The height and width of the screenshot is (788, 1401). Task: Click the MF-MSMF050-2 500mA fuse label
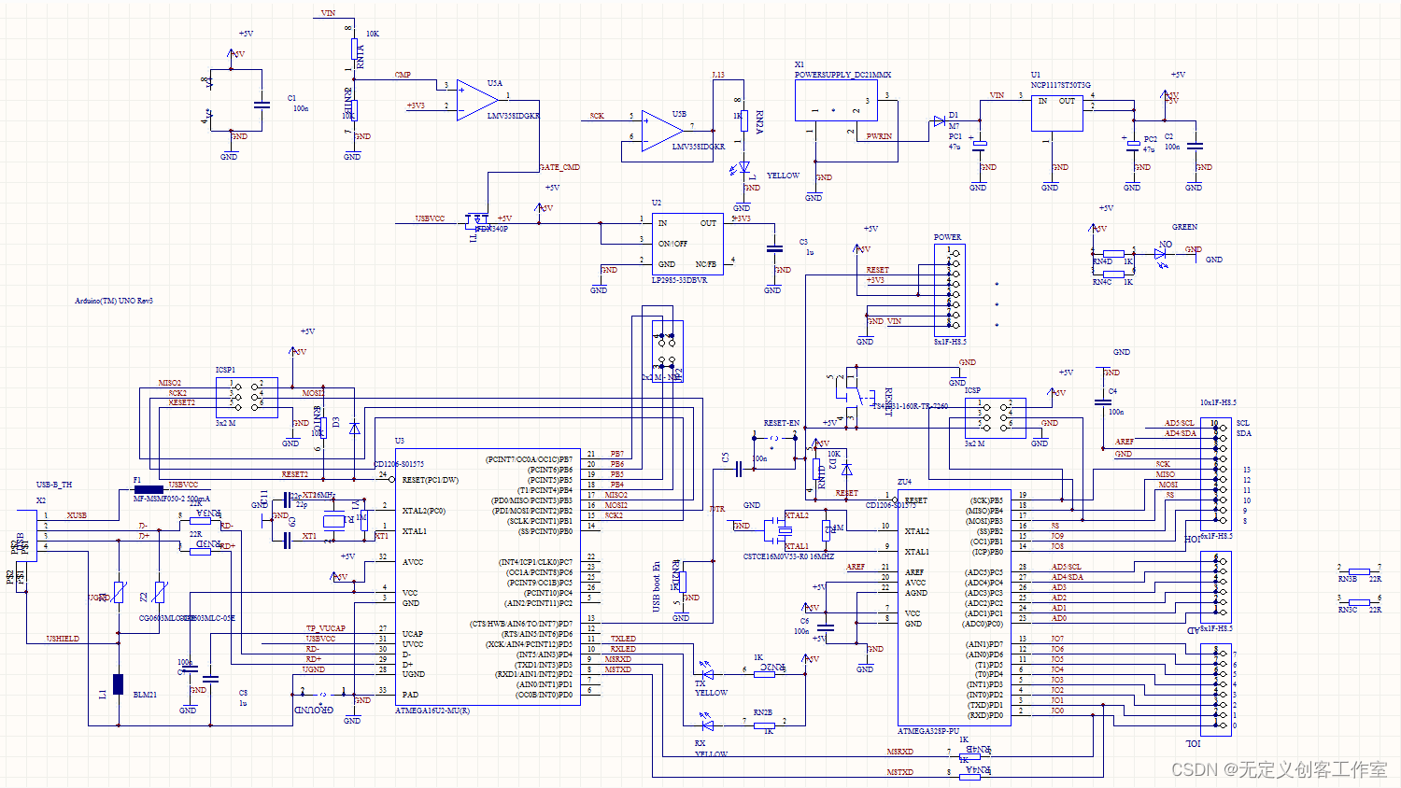172,499
